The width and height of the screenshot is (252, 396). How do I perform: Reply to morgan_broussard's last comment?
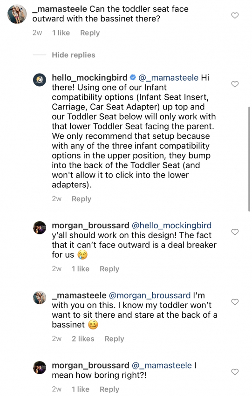click(x=109, y=389)
